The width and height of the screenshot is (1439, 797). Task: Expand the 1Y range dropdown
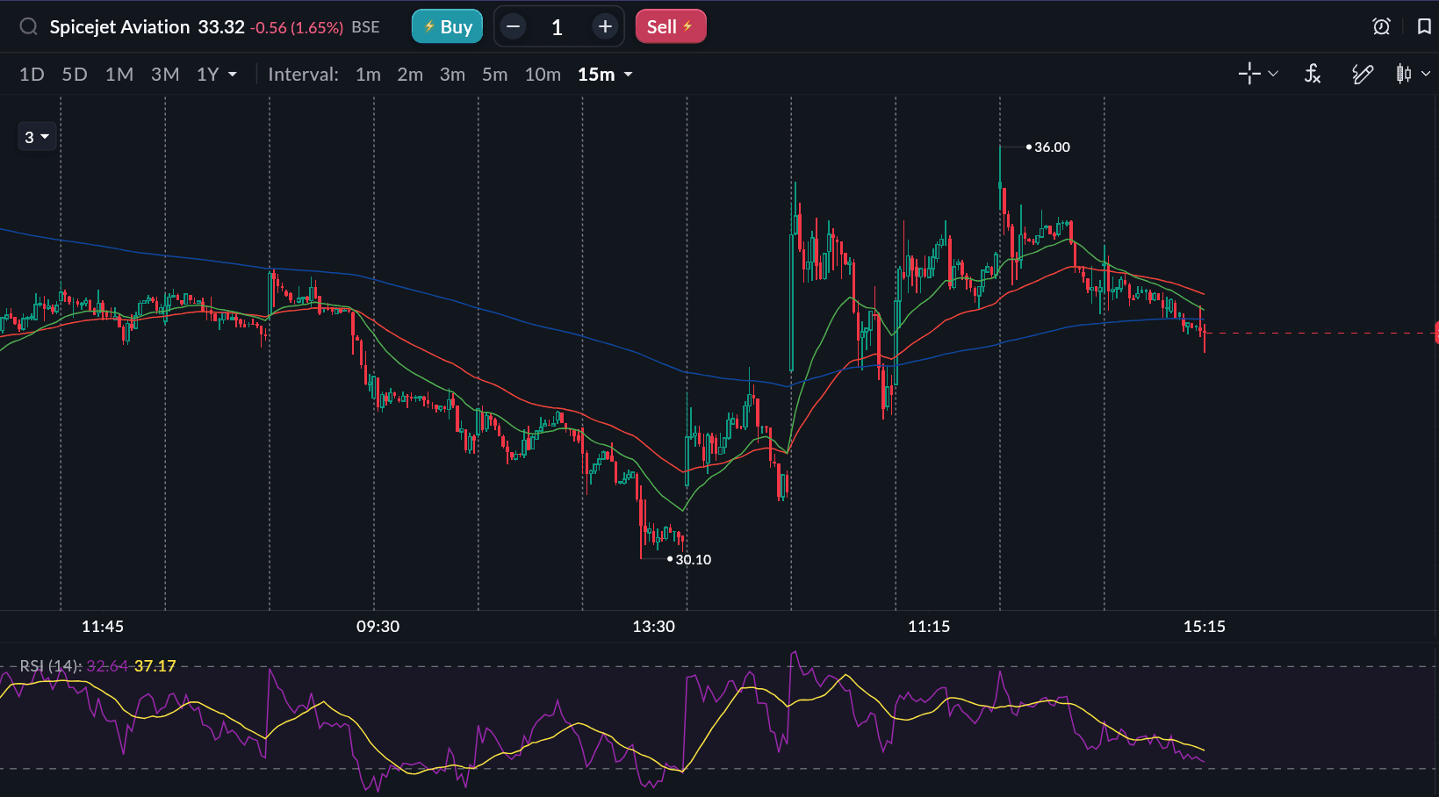point(217,75)
